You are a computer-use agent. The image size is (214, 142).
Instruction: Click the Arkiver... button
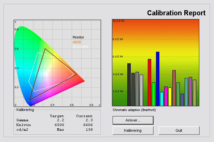[x=133, y=120]
